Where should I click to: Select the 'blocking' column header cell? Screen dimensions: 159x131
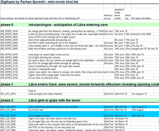[x=128, y=17]
